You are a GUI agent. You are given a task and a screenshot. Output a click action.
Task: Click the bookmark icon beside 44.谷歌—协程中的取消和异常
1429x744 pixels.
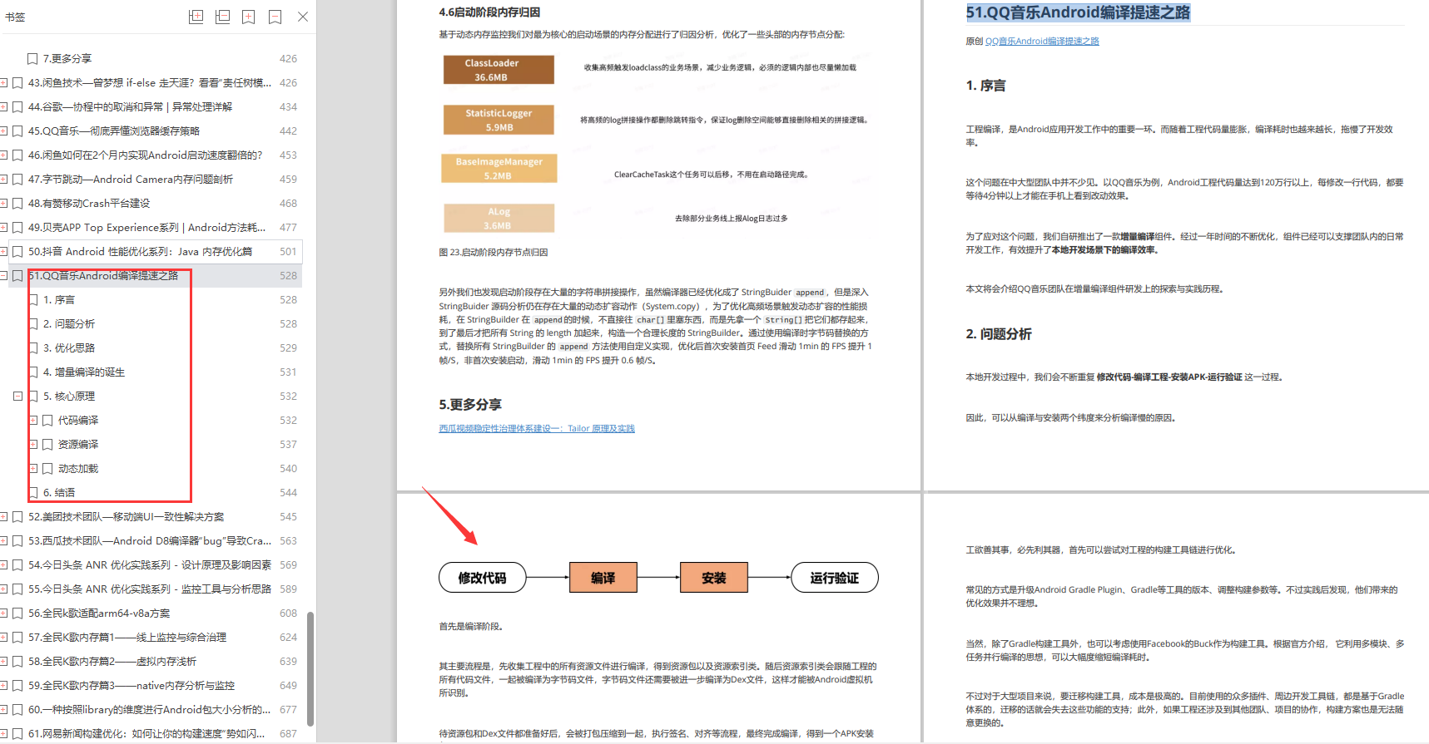[x=17, y=107]
